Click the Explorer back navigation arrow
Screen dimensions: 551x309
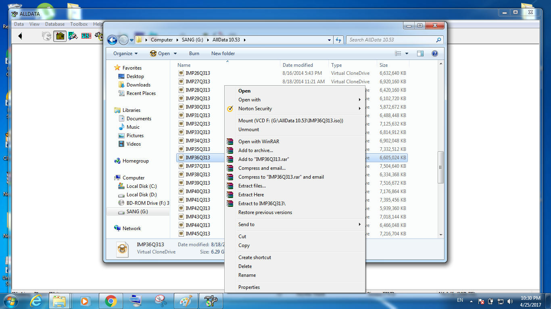(112, 40)
